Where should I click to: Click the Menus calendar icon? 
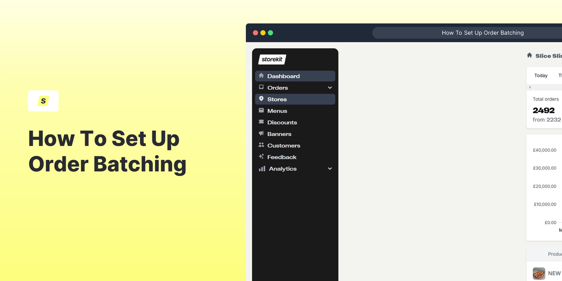pos(261,111)
